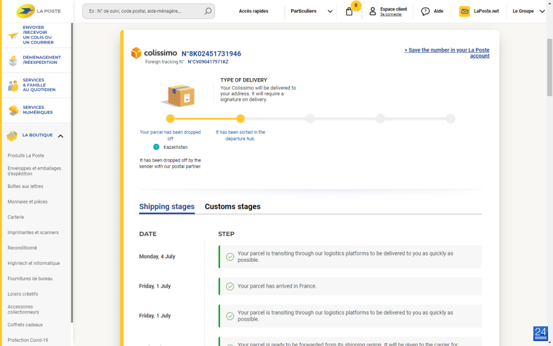Open the LaPoste.net mail envelope icon
This screenshot has height=346, width=553.
coord(465,11)
